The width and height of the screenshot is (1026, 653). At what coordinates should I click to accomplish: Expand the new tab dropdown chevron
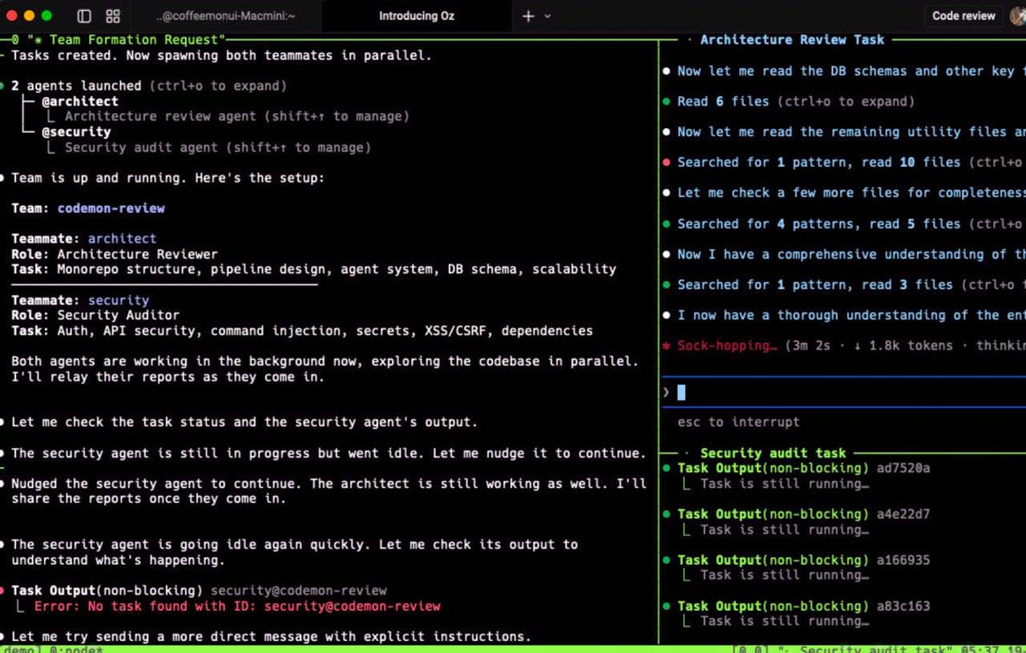(548, 16)
